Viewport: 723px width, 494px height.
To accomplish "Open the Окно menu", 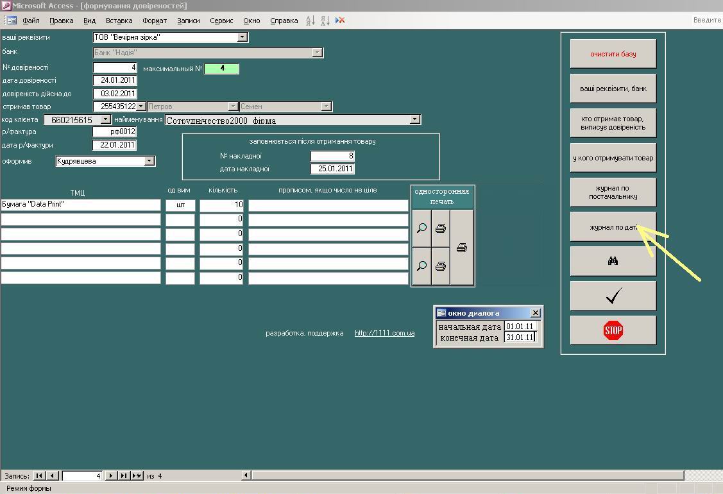I will click(251, 21).
